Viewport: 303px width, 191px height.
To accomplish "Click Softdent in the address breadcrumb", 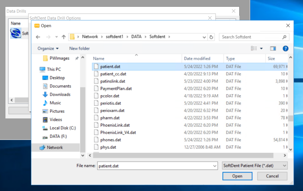I will coord(157,37).
